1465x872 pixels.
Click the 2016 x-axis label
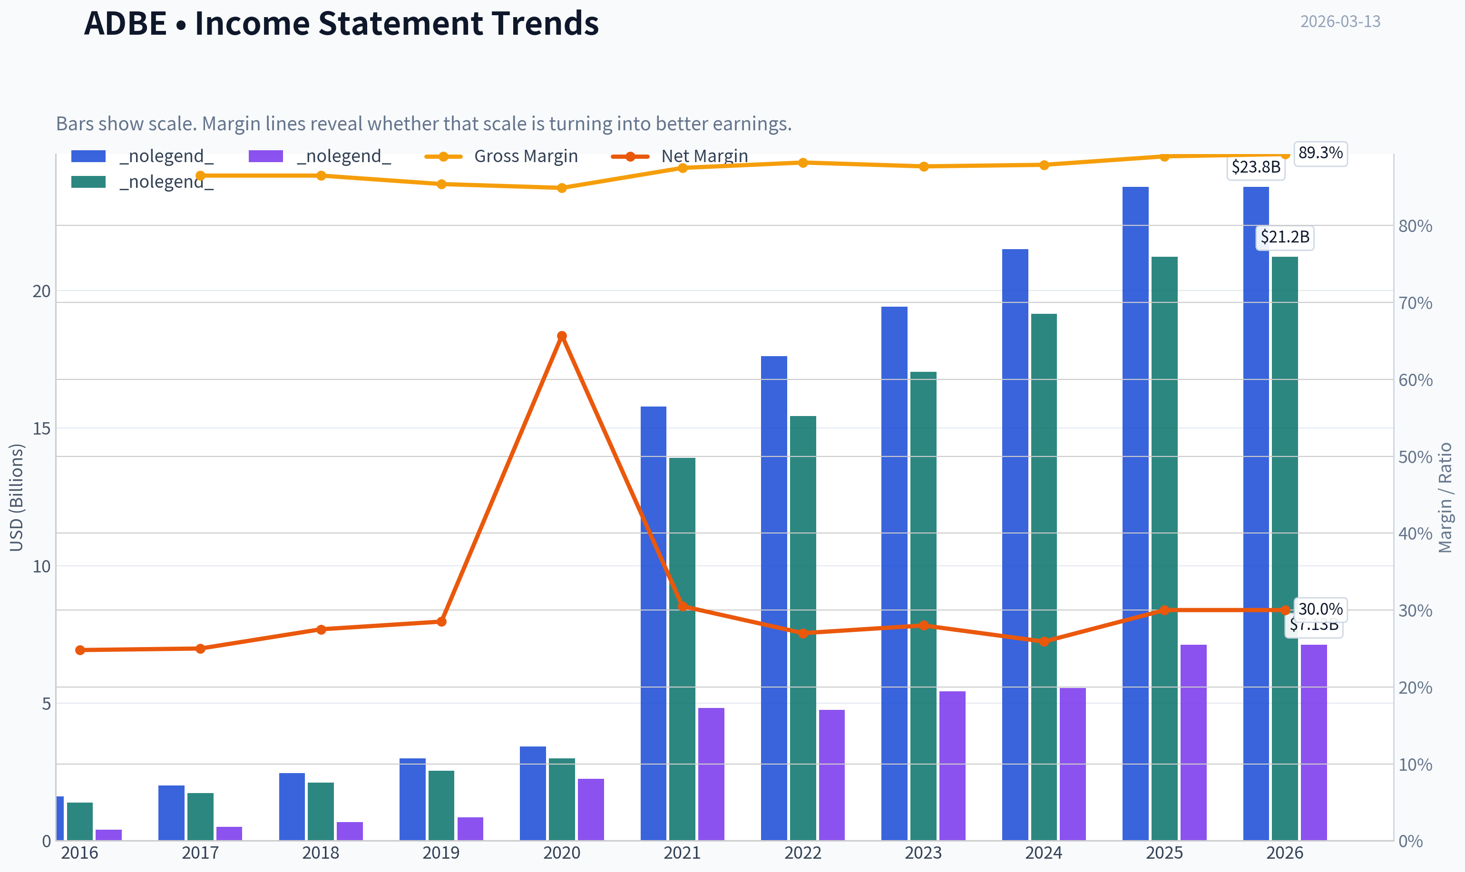pos(80,853)
